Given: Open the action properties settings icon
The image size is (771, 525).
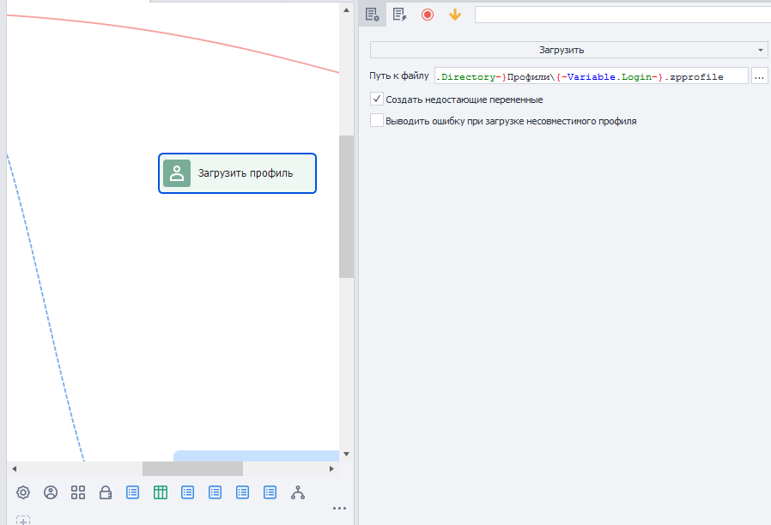Looking at the screenshot, I should [373, 15].
